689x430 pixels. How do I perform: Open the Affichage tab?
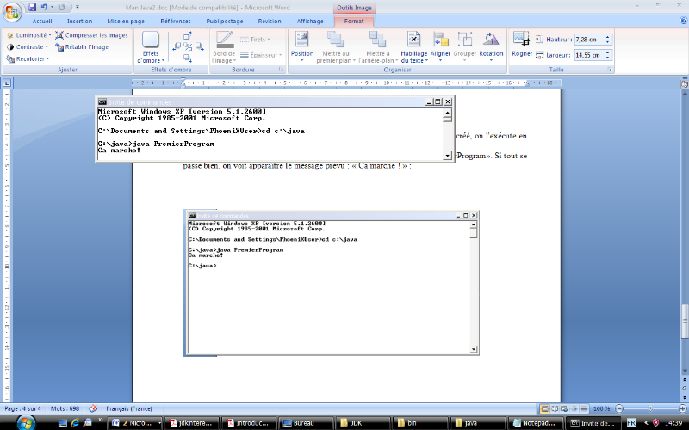click(x=310, y=21)
